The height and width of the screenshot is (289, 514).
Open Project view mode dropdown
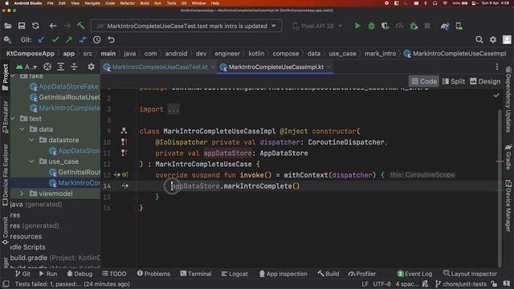(27, 67)
